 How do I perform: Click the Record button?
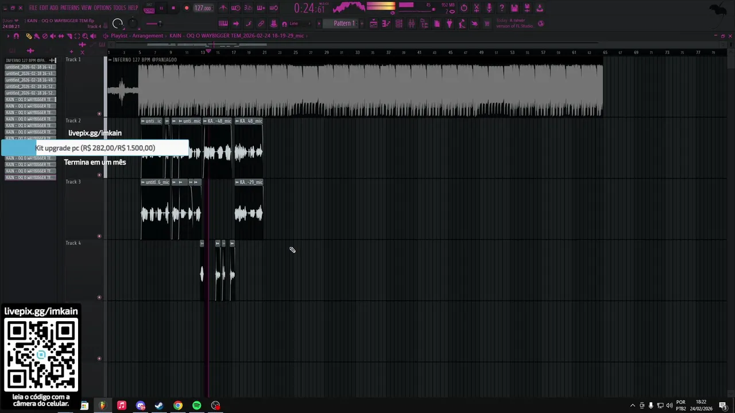pos(187,8)
